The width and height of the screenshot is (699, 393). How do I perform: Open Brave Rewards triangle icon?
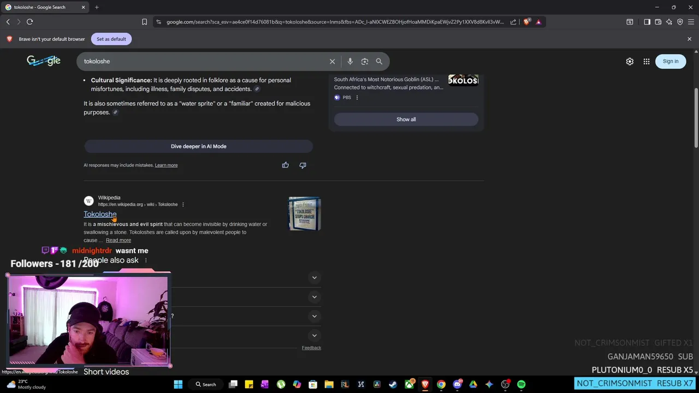[538, 22]
